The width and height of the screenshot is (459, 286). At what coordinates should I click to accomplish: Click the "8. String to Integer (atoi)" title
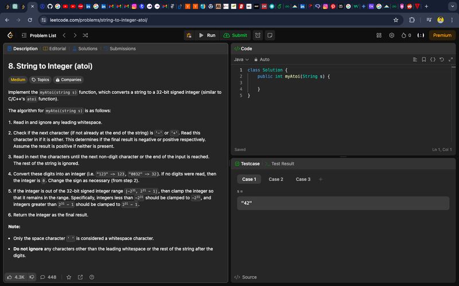50,66
